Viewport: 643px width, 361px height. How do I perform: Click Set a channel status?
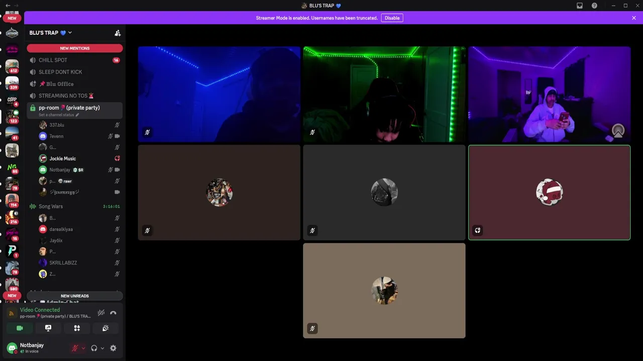click(x=59, y=115)
